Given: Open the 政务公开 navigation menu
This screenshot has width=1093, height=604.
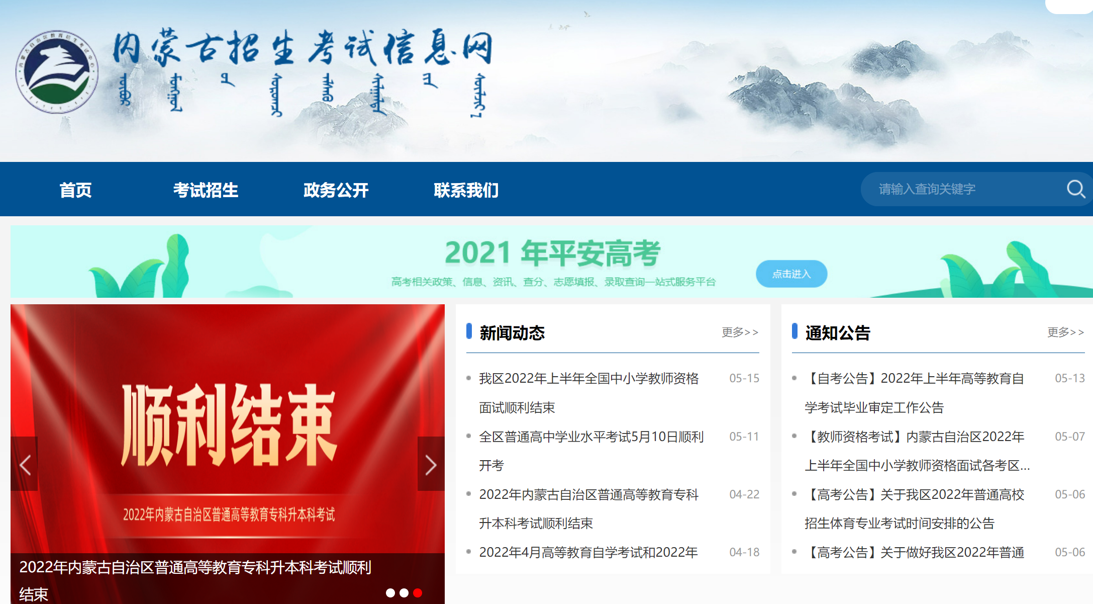Looking at the screenshot, I should coord(336,190).
